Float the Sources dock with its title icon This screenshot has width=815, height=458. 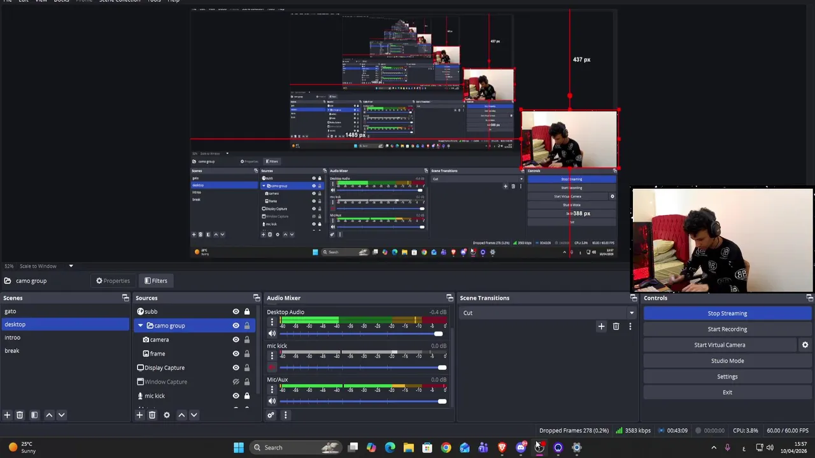257,298
